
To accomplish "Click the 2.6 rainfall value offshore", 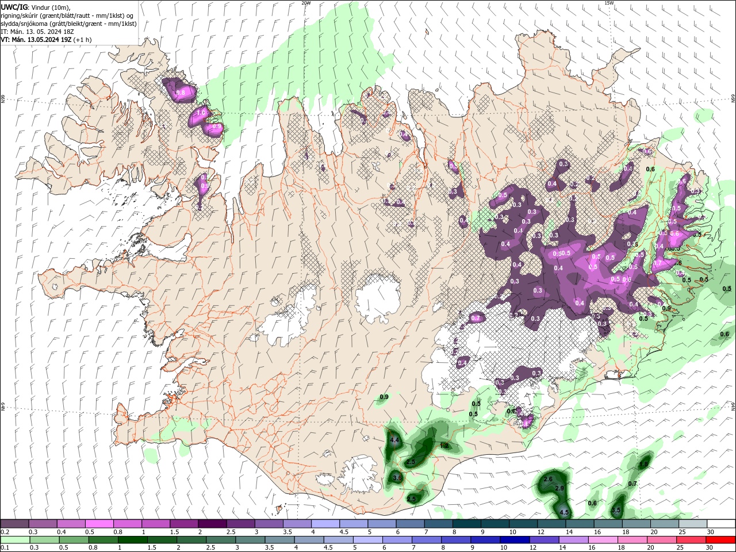I will pos(548,479).
